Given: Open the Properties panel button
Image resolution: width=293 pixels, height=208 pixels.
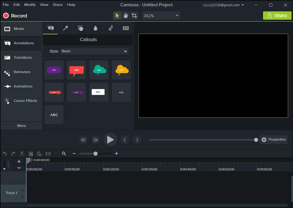Looking at the screenshot, I should click(273, 139).
